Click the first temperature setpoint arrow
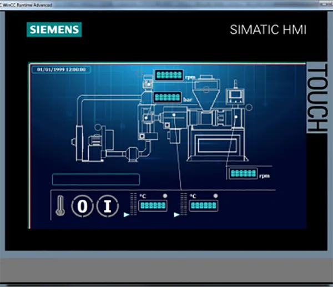The width and height of the screenshot is (333, 287). click(x=127, y=215)
